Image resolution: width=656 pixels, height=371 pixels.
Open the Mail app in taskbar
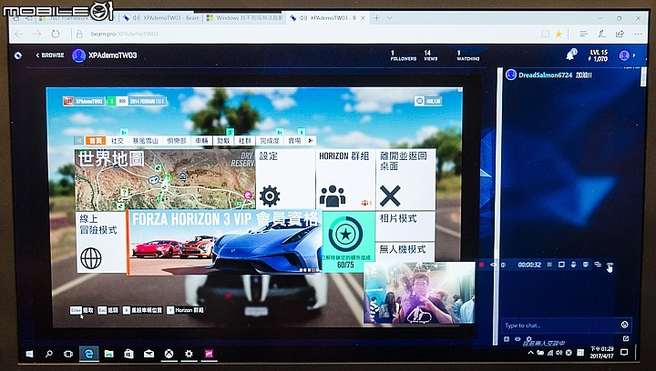pos(149,354)
